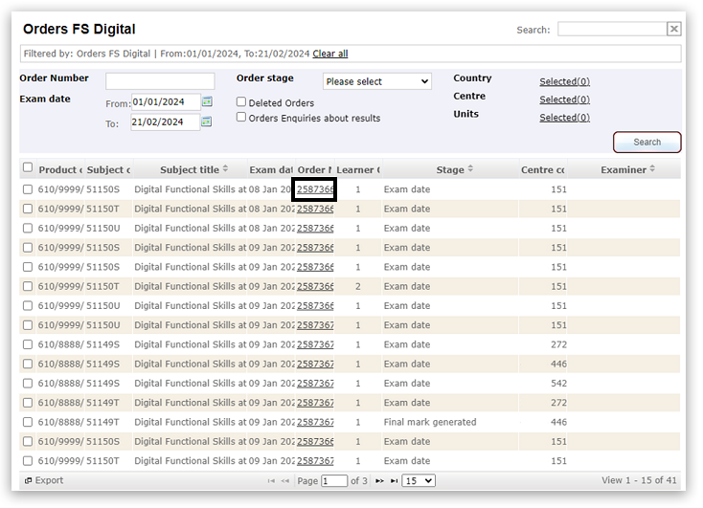
Task: Open the Order stage dropdown
Action: point(377,81)
